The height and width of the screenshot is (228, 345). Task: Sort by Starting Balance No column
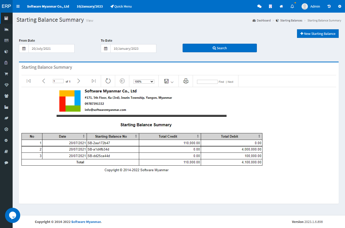136,136
